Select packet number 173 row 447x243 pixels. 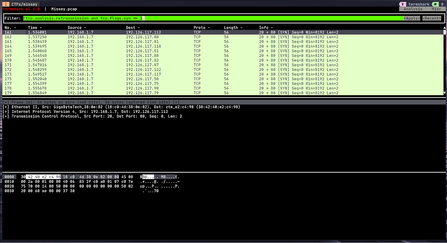(x=223, y=74)
